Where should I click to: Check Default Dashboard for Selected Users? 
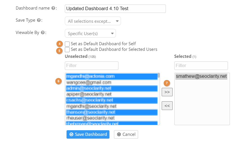67,50
